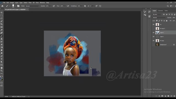Switch to the Paths tab
The image size is (176, 99).
point(166,11)
